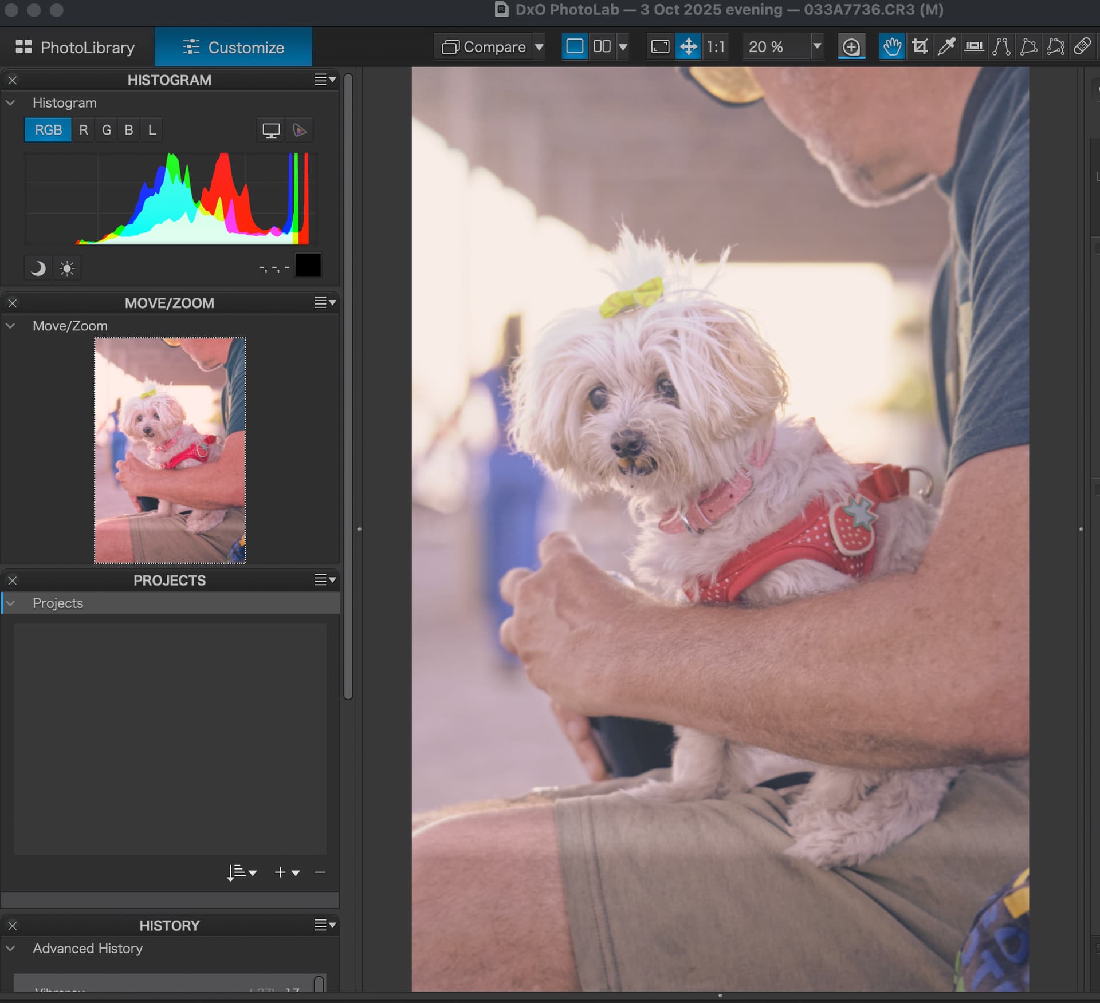Viewport: 1100px width, 1003px height.
Task: Collapse the Move/Zoom section chevron
Action: point(10,326)
